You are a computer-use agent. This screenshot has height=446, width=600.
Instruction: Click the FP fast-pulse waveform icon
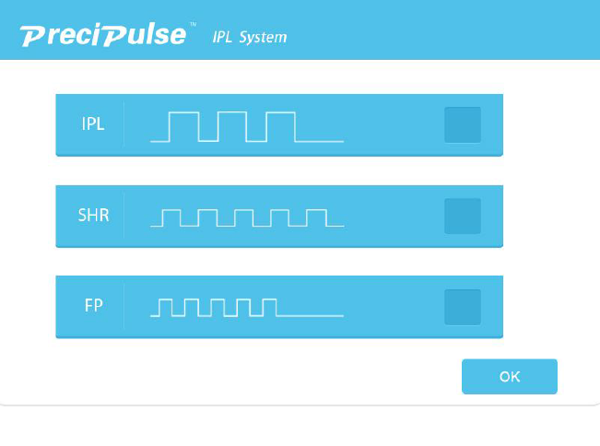click(247, 308)
